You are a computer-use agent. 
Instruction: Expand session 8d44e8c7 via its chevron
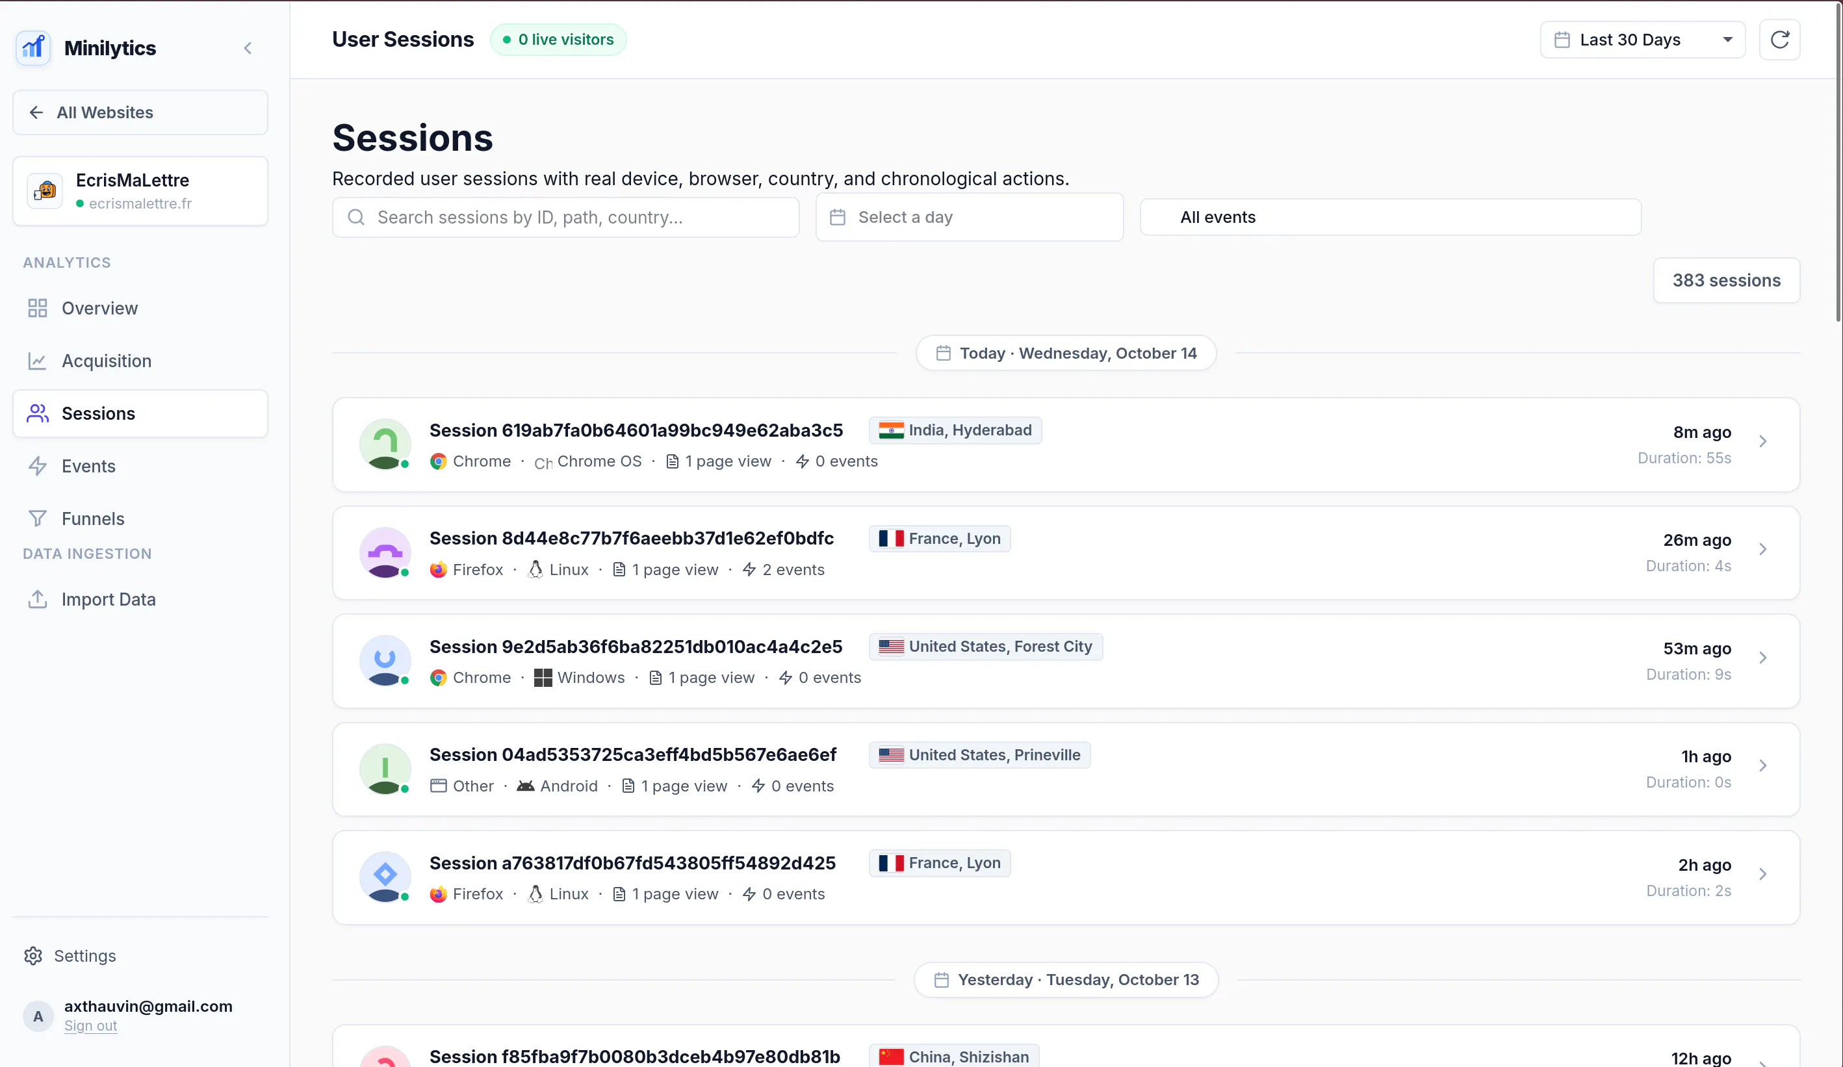tap(1762, 549)
